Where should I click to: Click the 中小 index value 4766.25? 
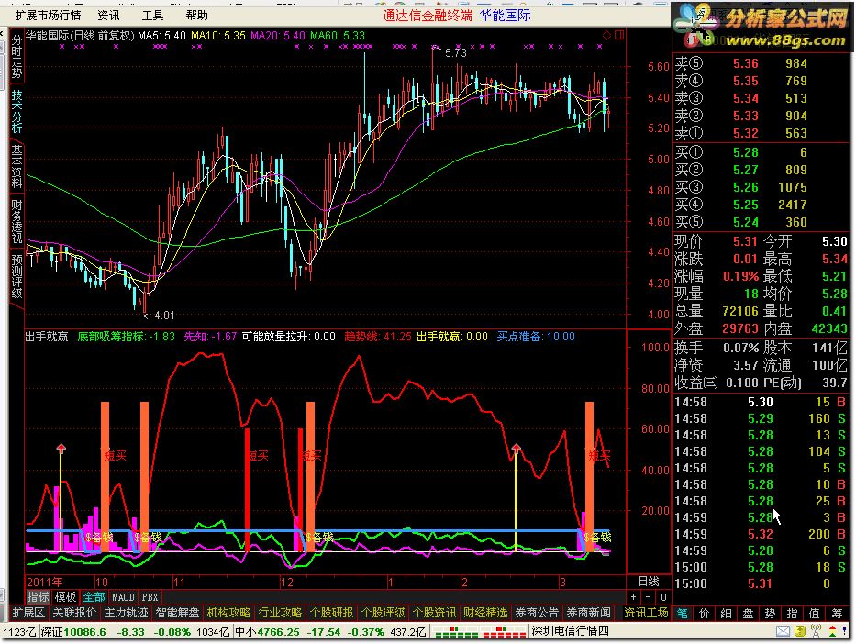click(x=278, y=632)
